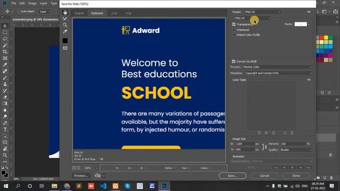Open the Auto-Select Layer dropdown
The image size is (340, 191).
point(45,12)
